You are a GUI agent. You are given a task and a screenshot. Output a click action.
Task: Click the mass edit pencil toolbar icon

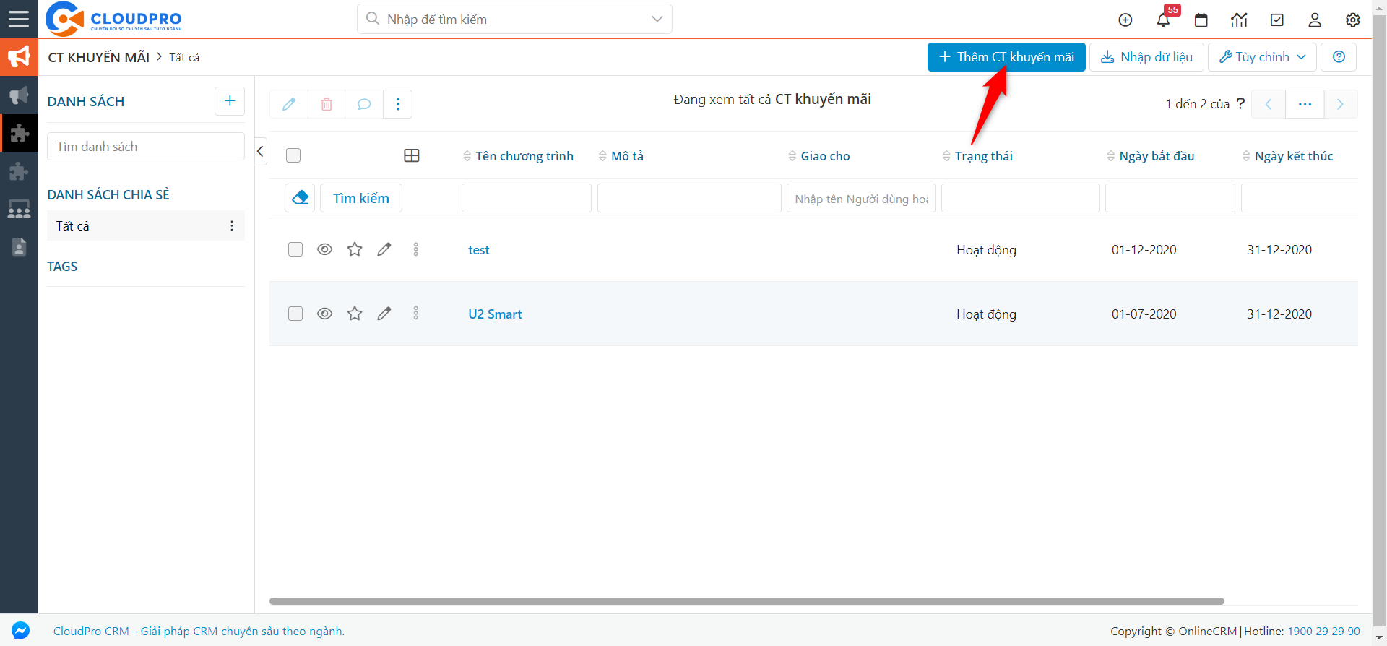coord(289,104)
